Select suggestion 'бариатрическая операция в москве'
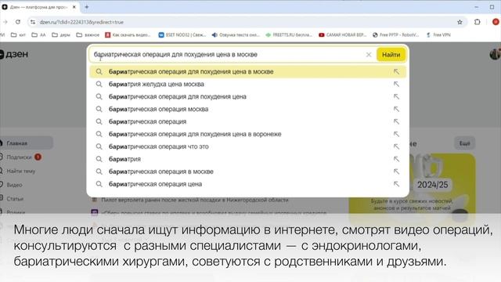The width and height of the screenshot is (501, 282). point(247,172)
